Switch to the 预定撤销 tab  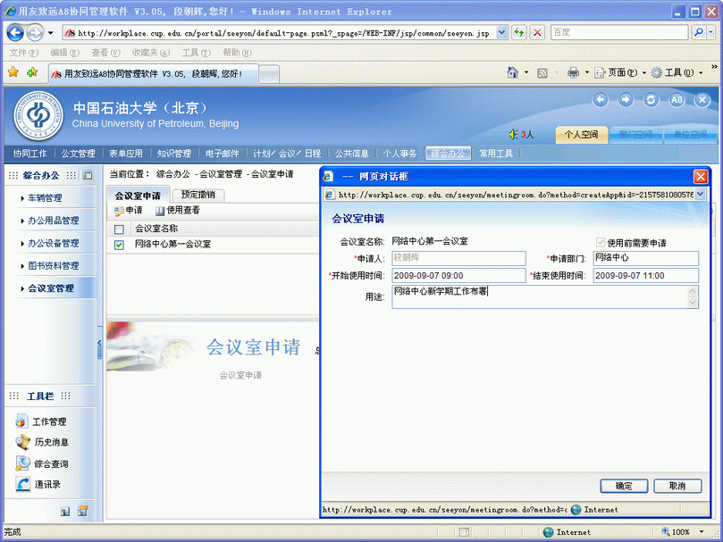198,195
